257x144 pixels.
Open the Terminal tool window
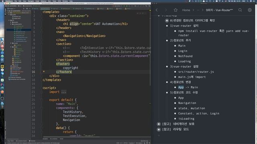[x=32, y=141]
